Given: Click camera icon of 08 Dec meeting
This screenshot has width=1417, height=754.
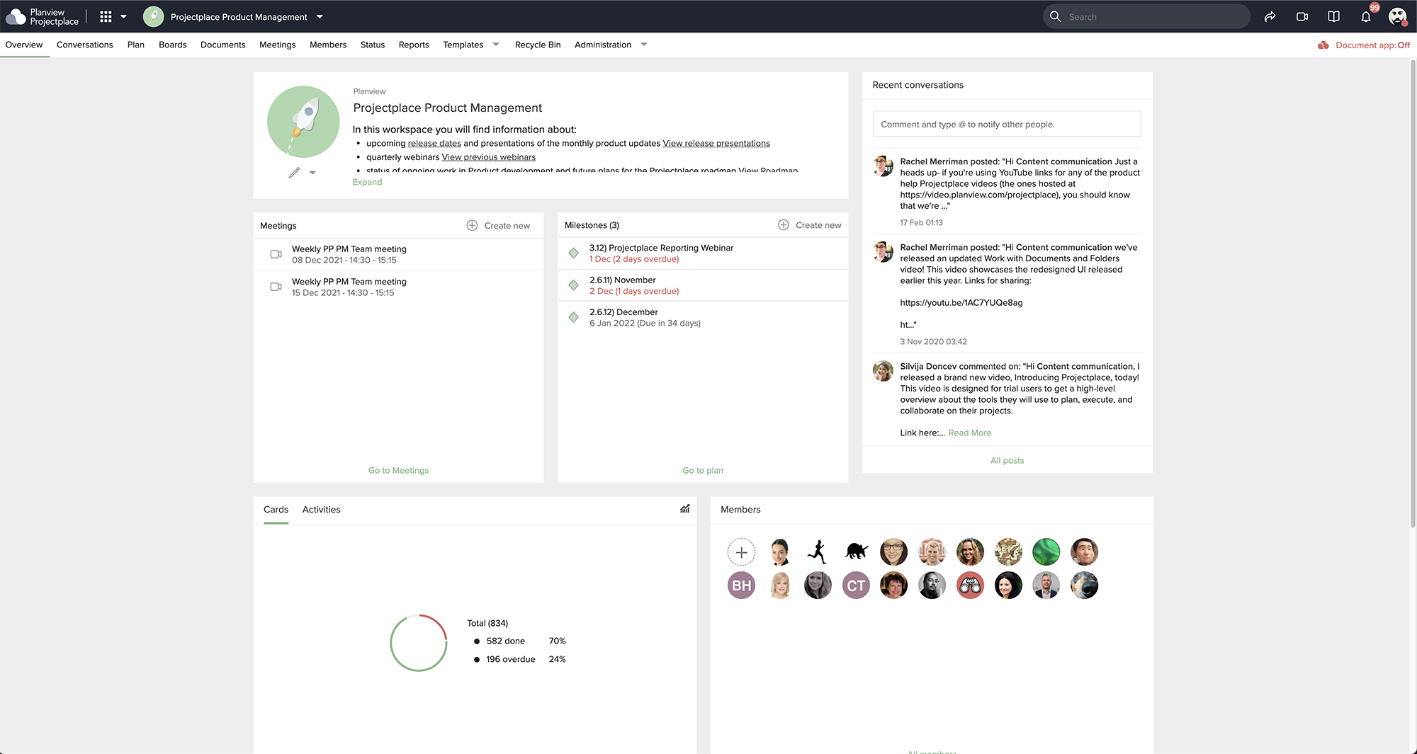Looking at the screenshot, I should (276, 254).
